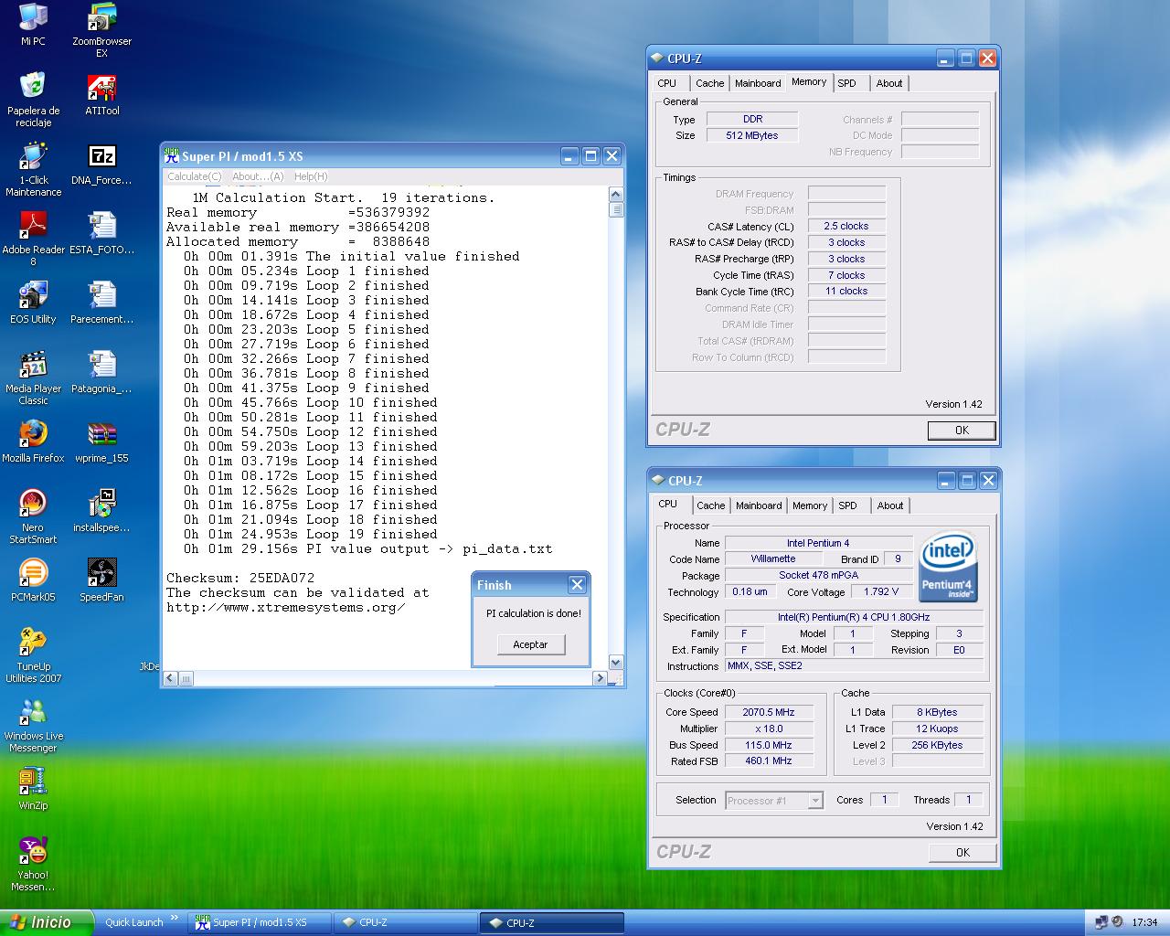Click the CAS# Latency 2.5 clocks value
This screenshot has height=936, width=1170.
[x=846, y=226]
